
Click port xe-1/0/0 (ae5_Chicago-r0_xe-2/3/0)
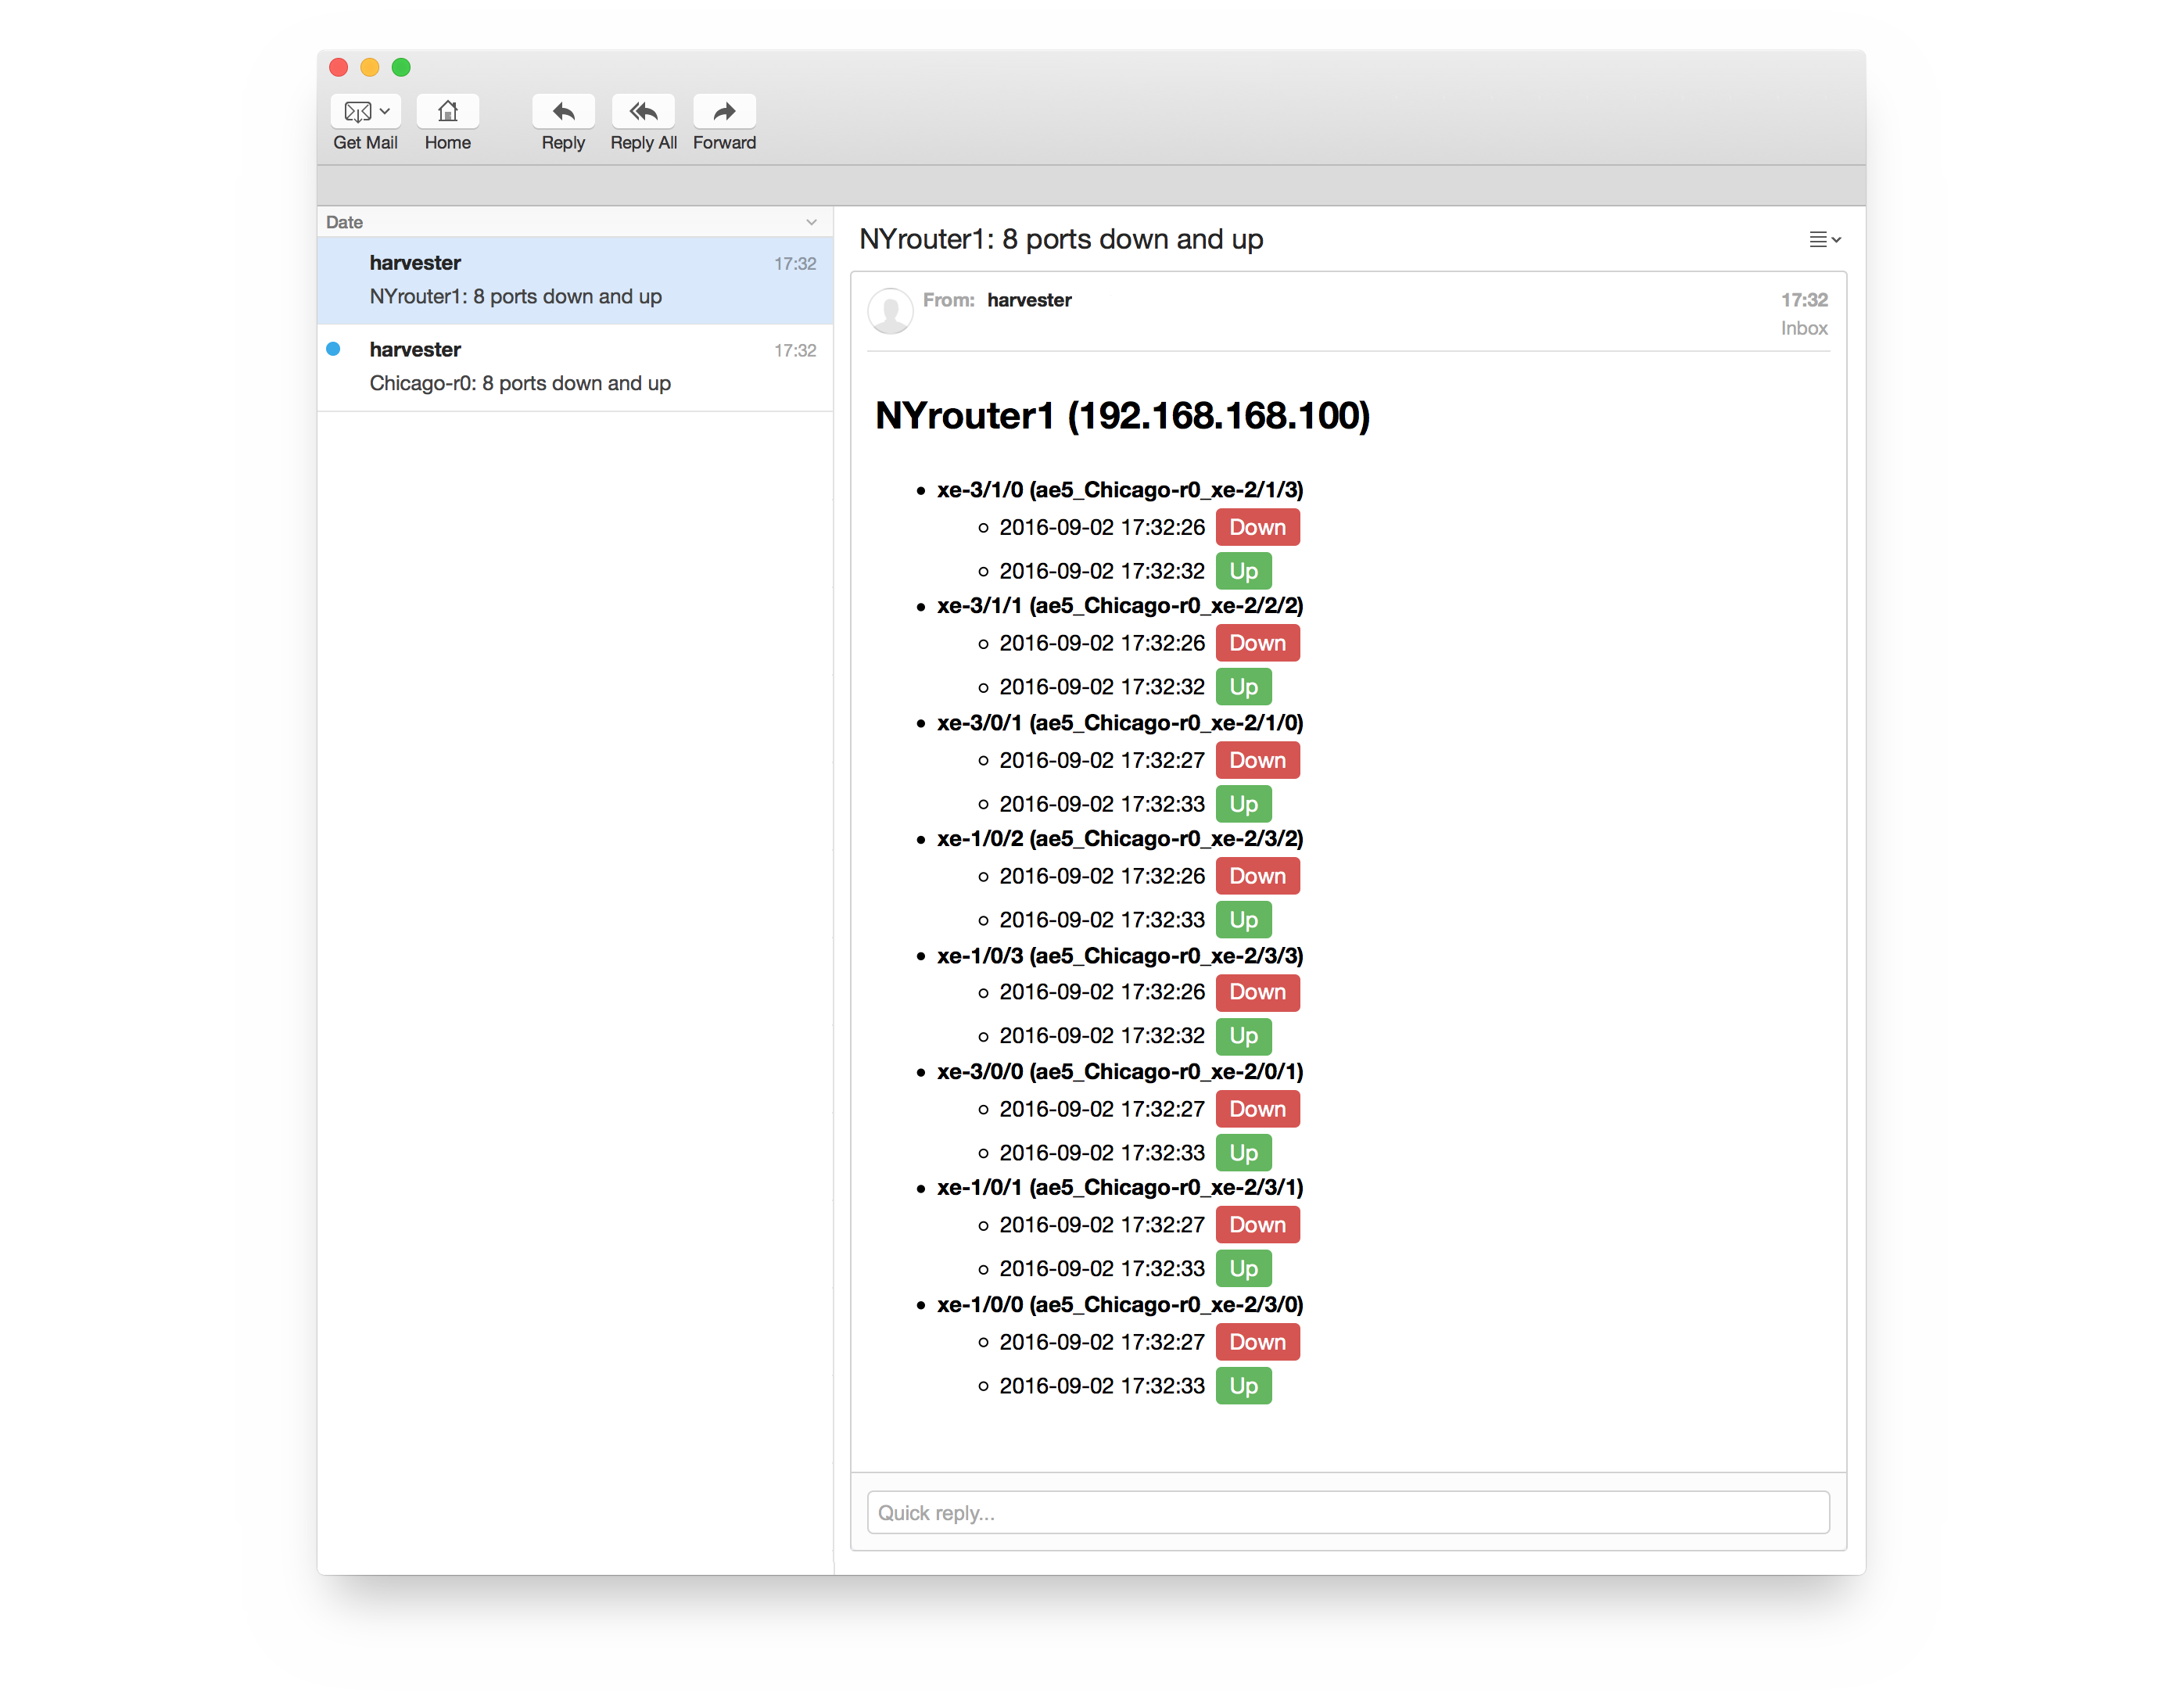coord(1120,1305)
